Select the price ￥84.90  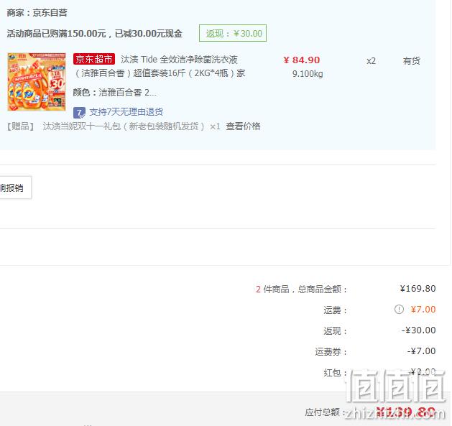point(302,60)
